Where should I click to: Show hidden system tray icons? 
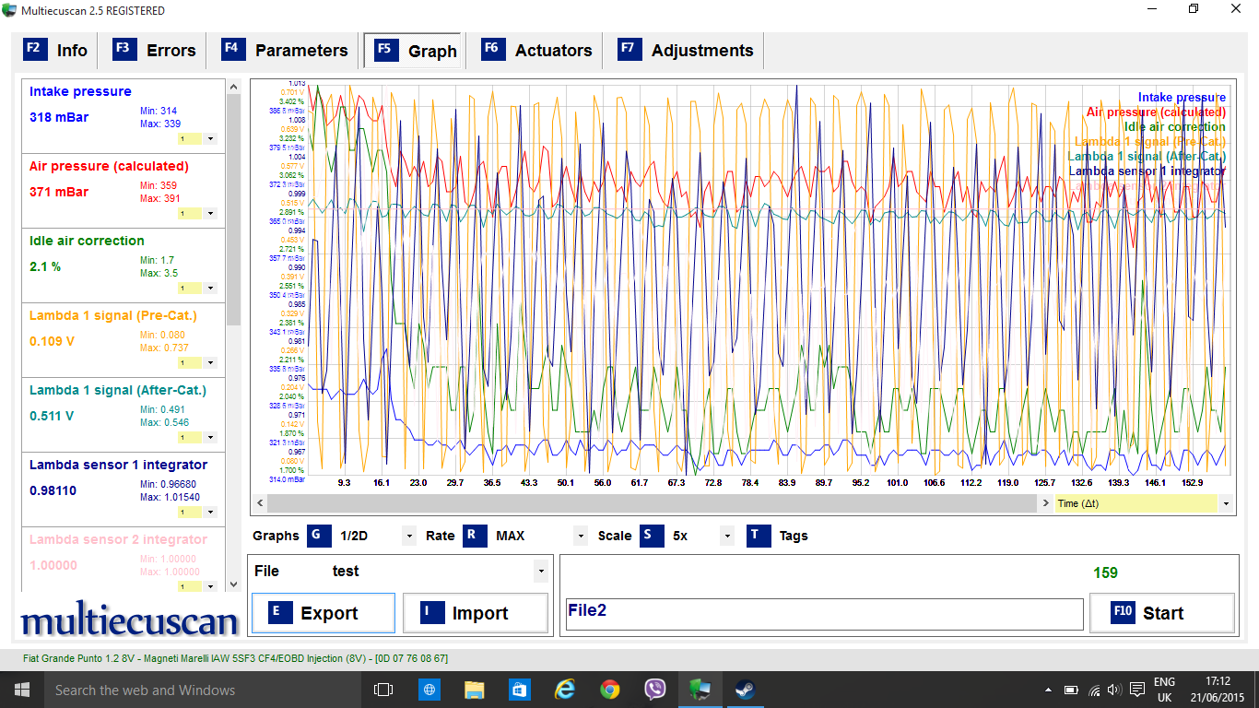(1049, 690)
